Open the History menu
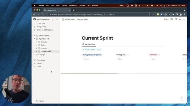Image resolution: width=190 pixels, height=106 pixels. point(64,6)
